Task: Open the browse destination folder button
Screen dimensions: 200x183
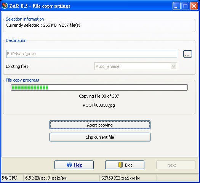Action: pyautogui.click(x=187, y=54)
